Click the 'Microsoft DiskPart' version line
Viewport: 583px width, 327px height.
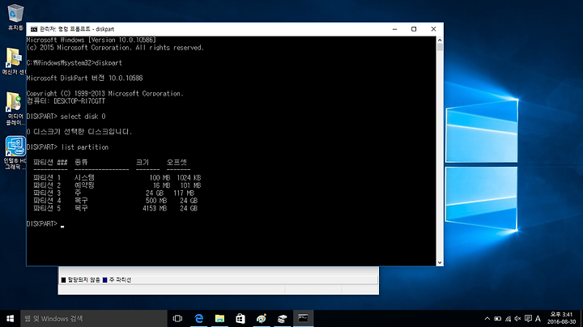[84, 78]
